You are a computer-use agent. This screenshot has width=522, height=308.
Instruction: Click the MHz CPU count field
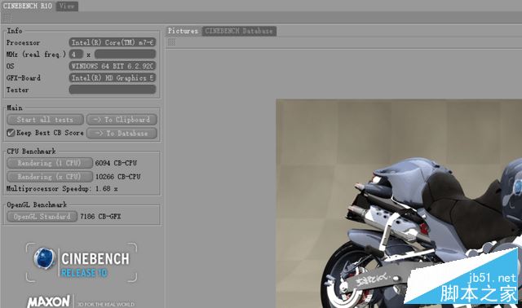(76, 55)
